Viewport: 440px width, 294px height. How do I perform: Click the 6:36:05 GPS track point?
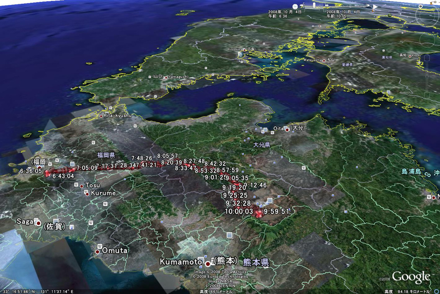47,173
